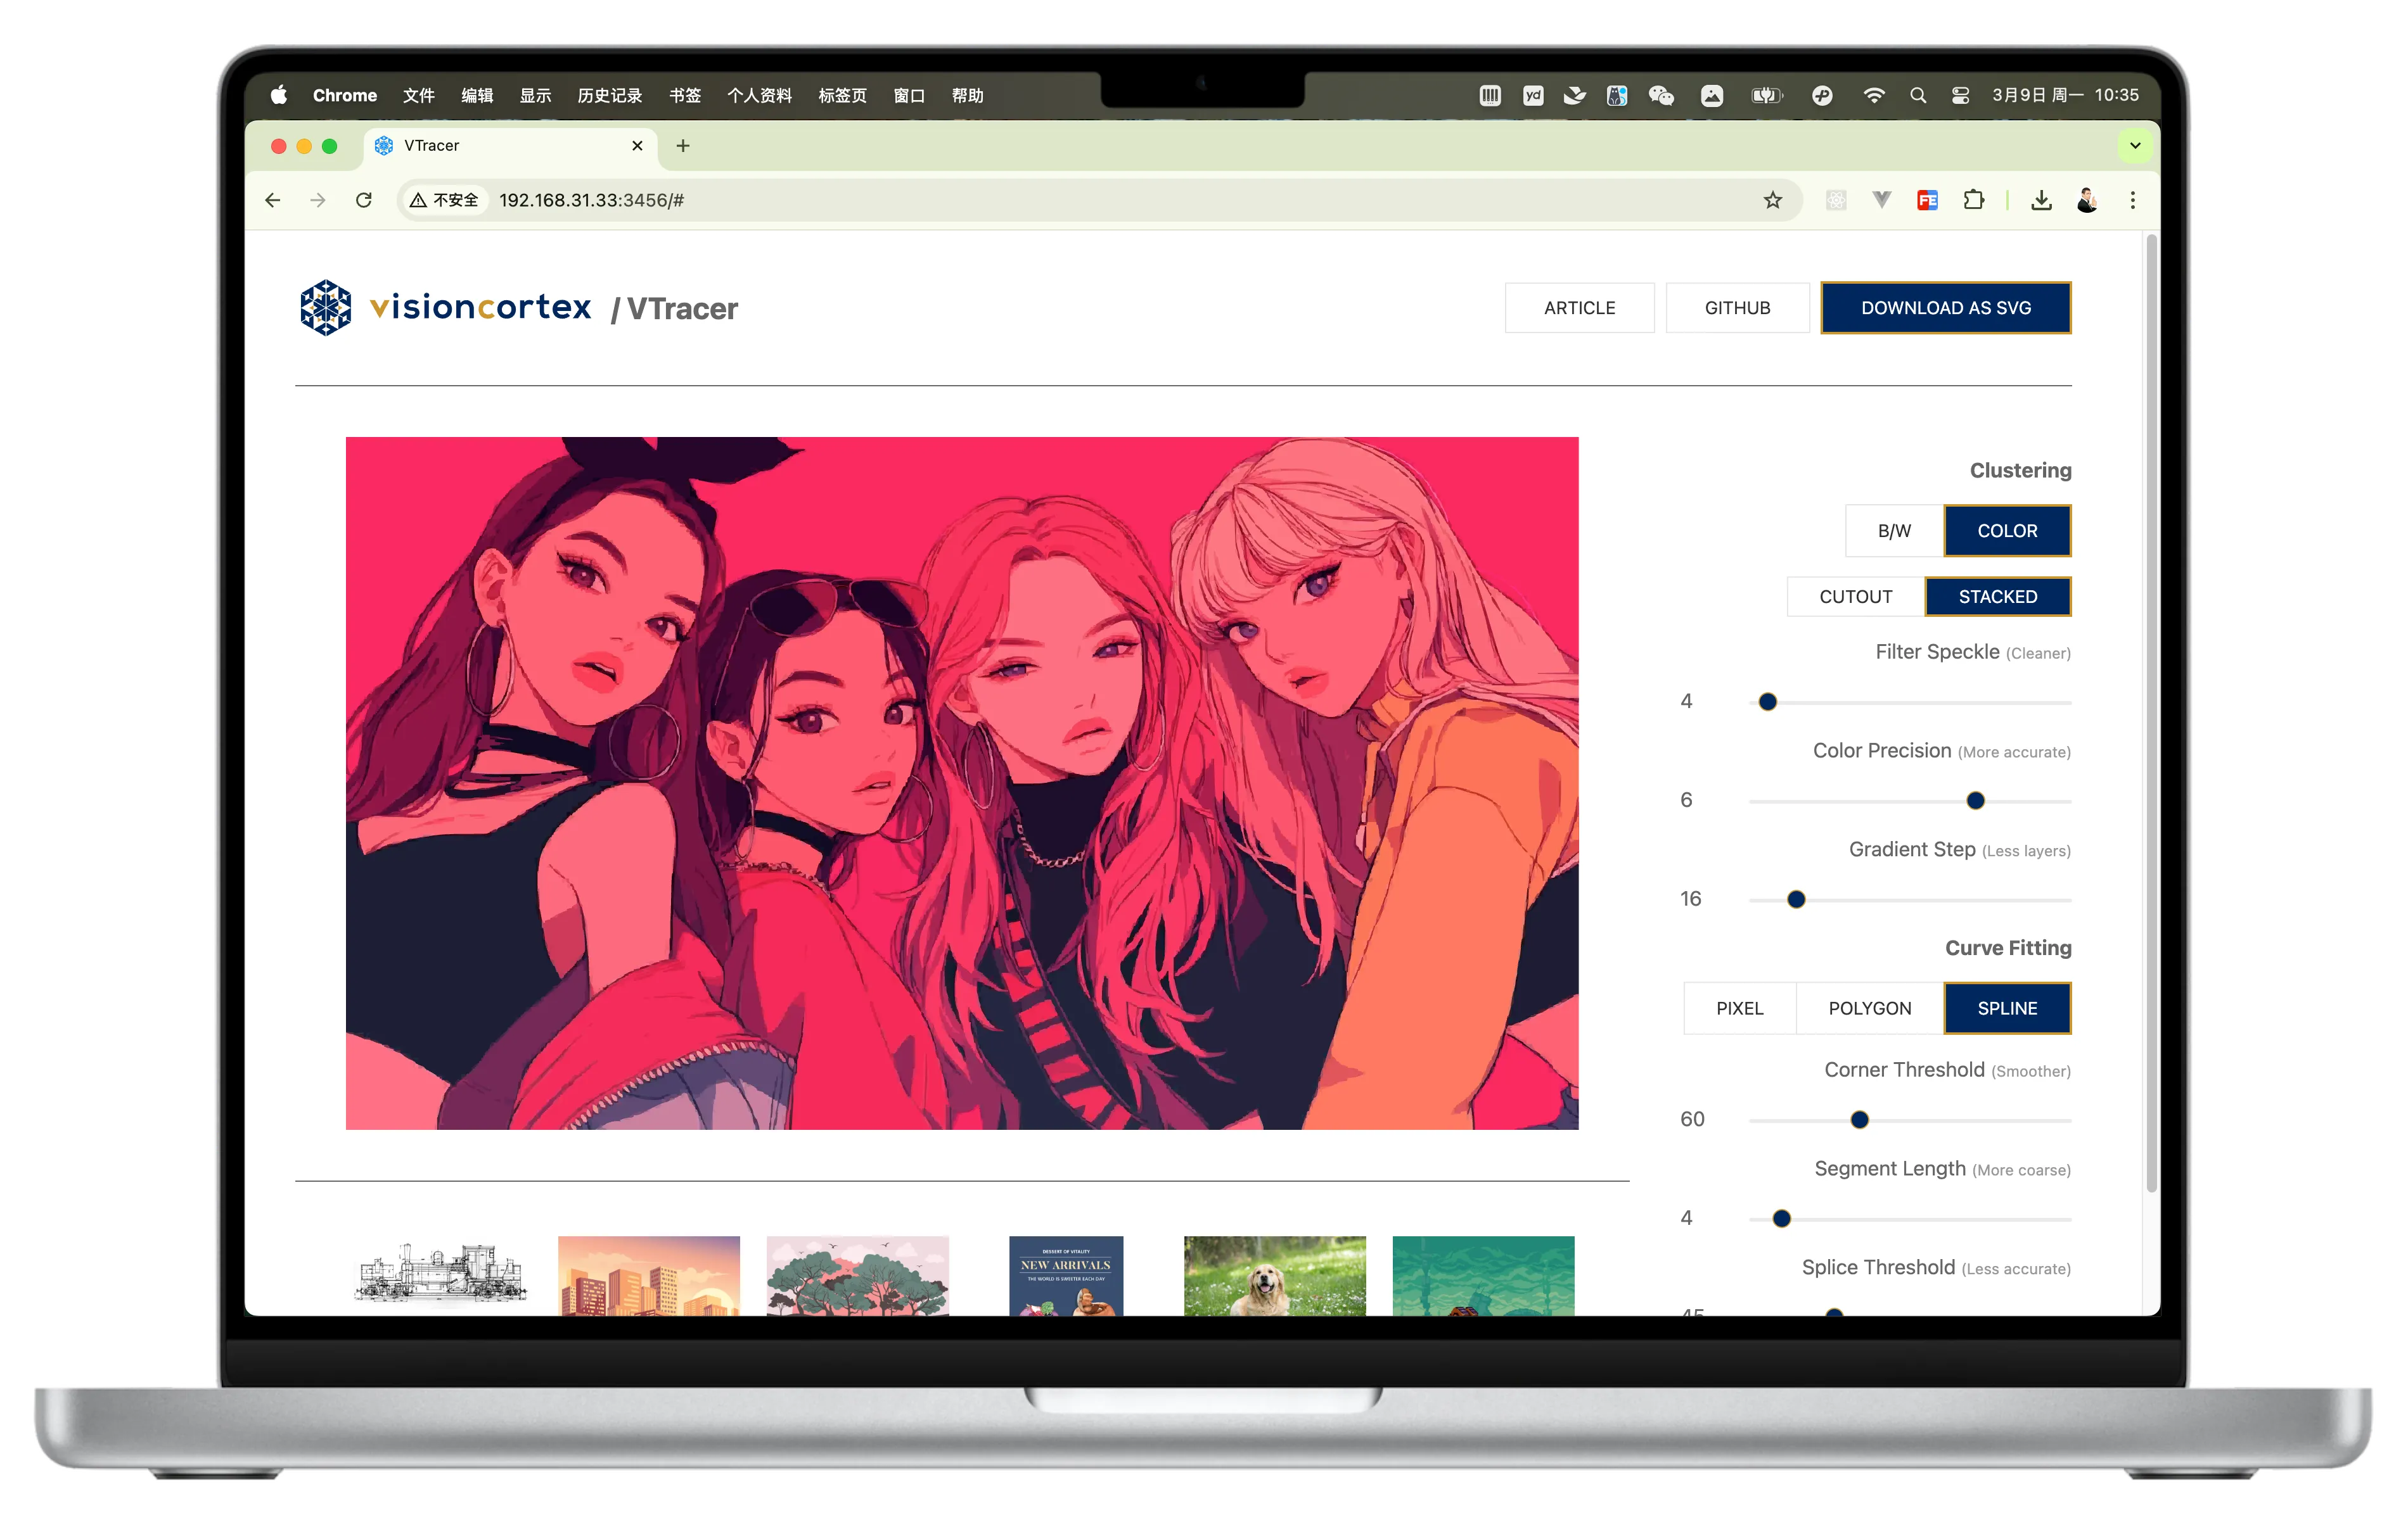Click the grey V extension icon
2408x1520 pixels.
(1882, 201)
